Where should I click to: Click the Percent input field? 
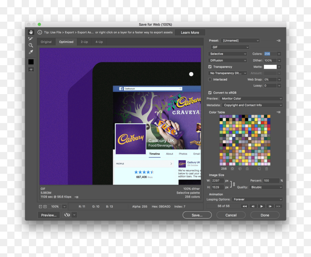coord(271,181)
